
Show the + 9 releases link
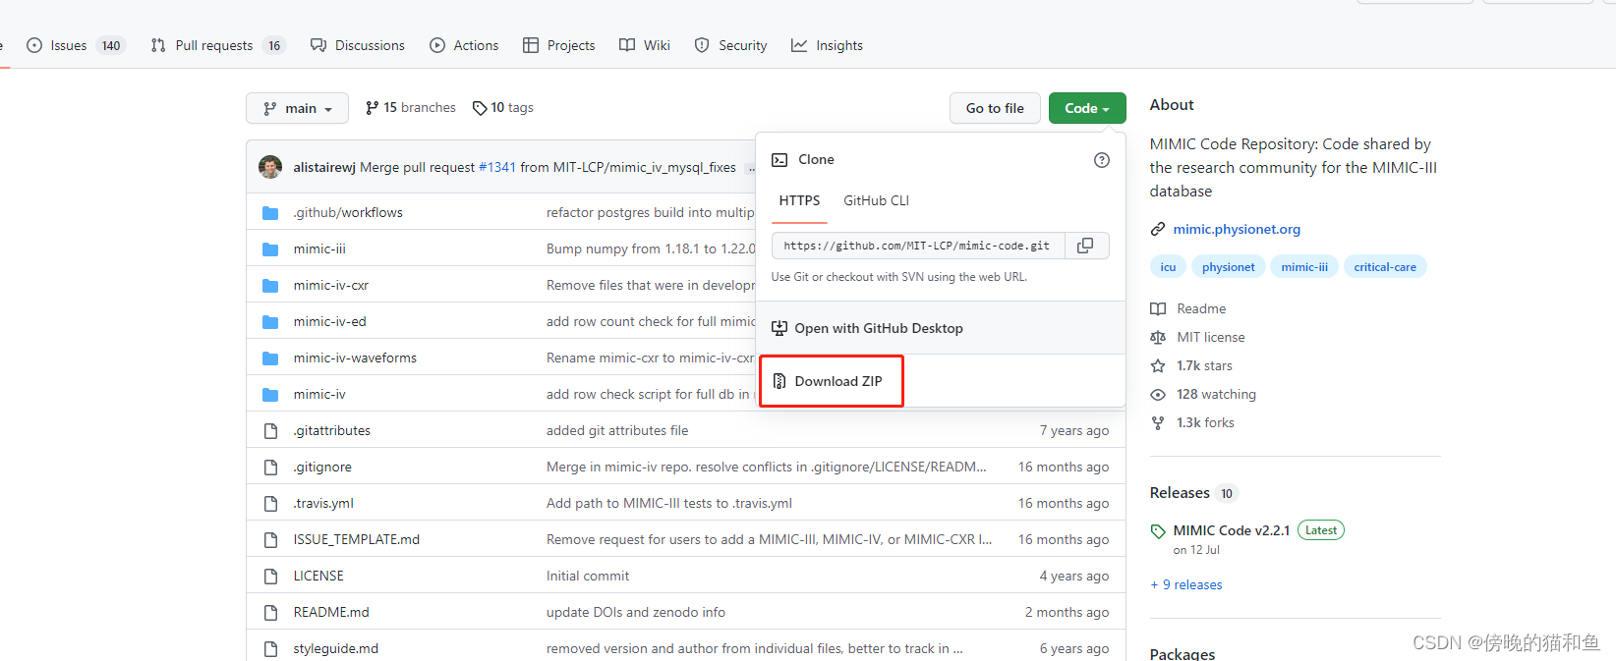pyautogui.click(x=1186, y=584)
